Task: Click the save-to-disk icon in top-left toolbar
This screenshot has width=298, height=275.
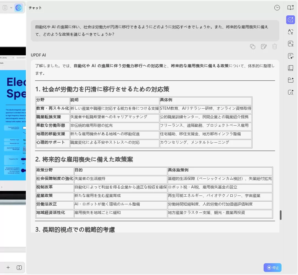Action: coord(5,8)
